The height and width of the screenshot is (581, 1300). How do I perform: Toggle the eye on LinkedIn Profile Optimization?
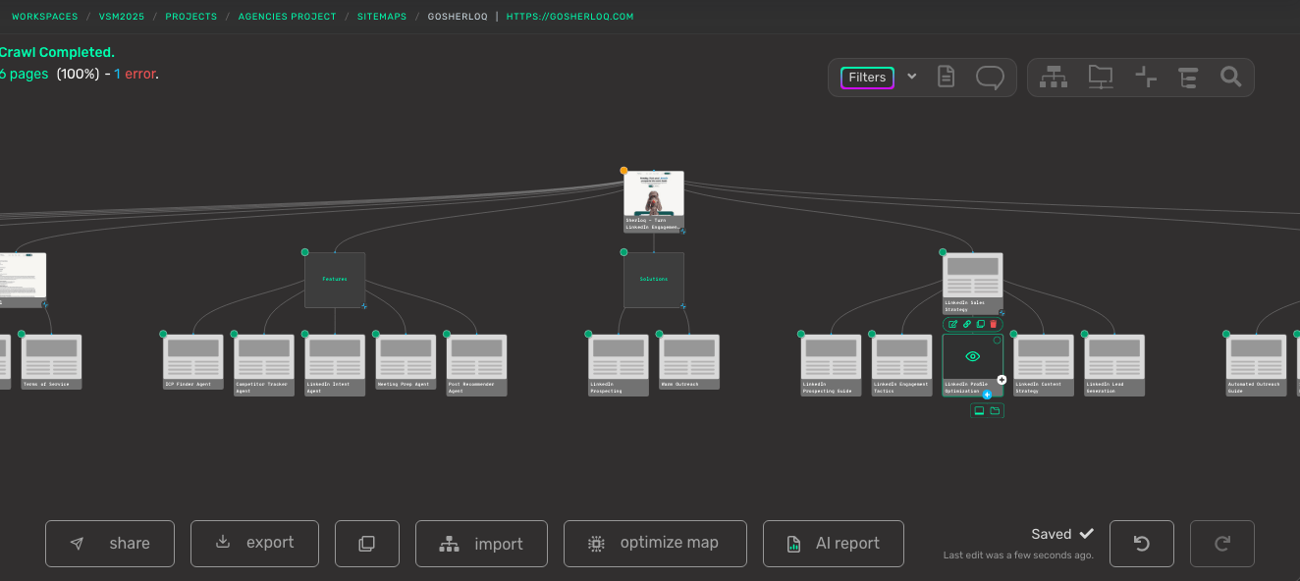973,356
